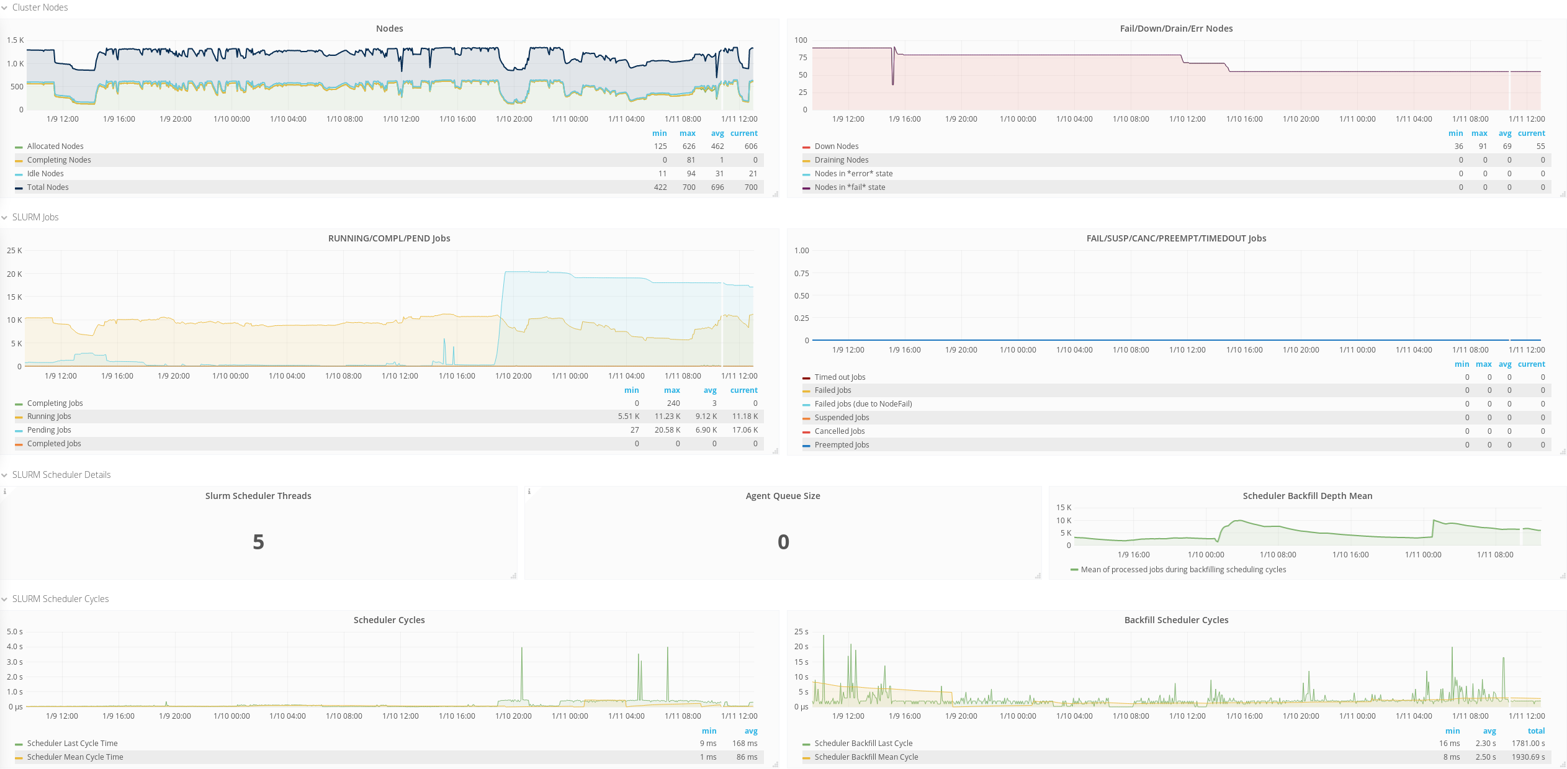Toggle Allocated Nodes series in legend
1567x769 pixels.
[55, 146]
